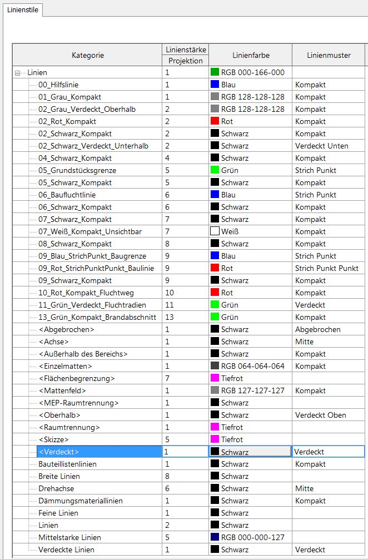Select the <Verdeckt> row in category list
The image size is (368, 559).
pyautogui.click(x=59, y=452)
